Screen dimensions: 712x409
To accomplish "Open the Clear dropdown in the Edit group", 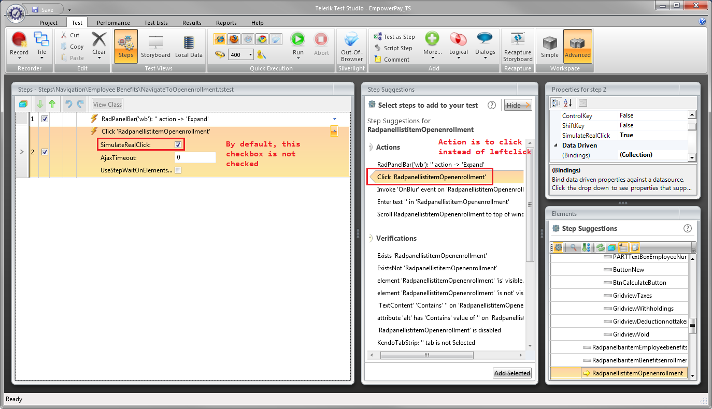I will tap(99, 58).
